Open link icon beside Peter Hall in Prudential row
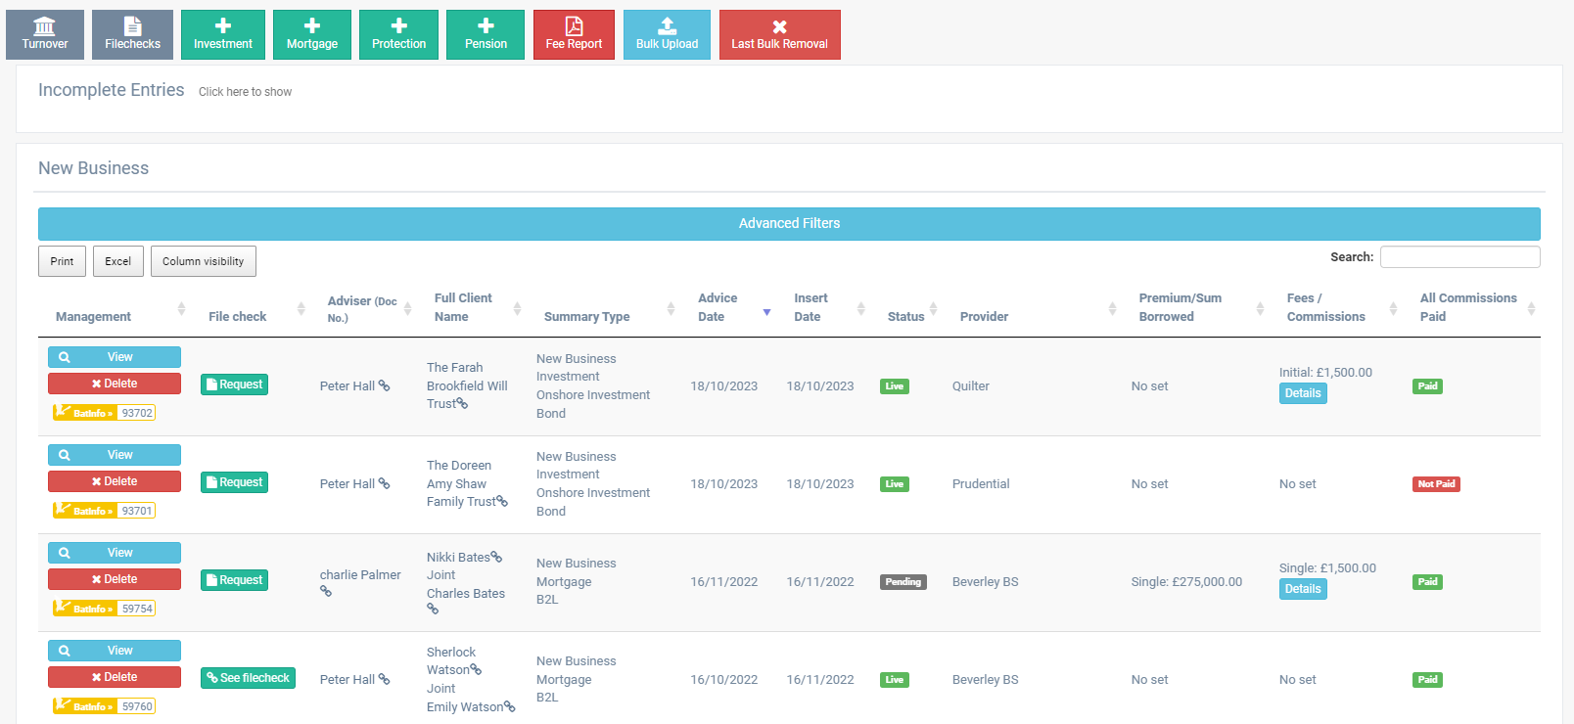Screen dimensions: 1574x724 click(384, 483)
